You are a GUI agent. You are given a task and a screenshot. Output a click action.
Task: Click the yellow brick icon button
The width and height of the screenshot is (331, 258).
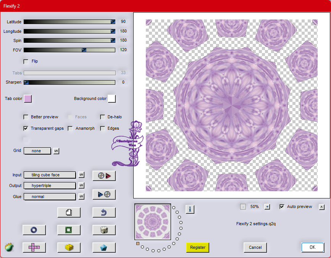coord(69,247)
